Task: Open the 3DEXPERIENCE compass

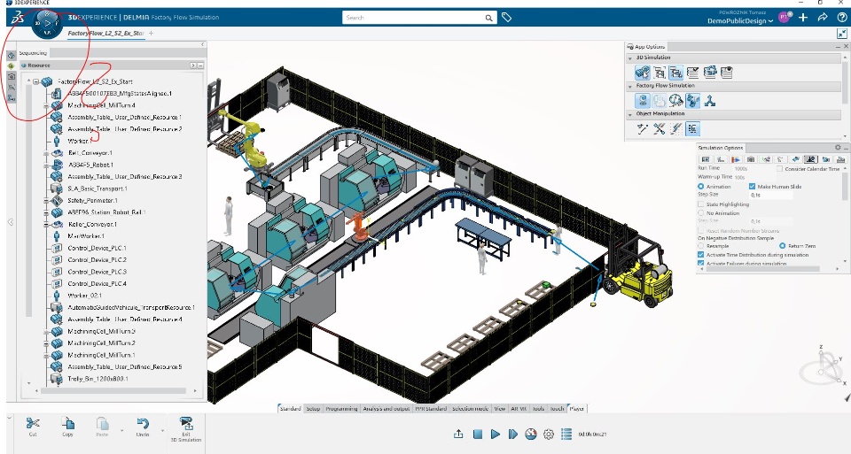Action: pyautogui.click(x=47, y=23)
